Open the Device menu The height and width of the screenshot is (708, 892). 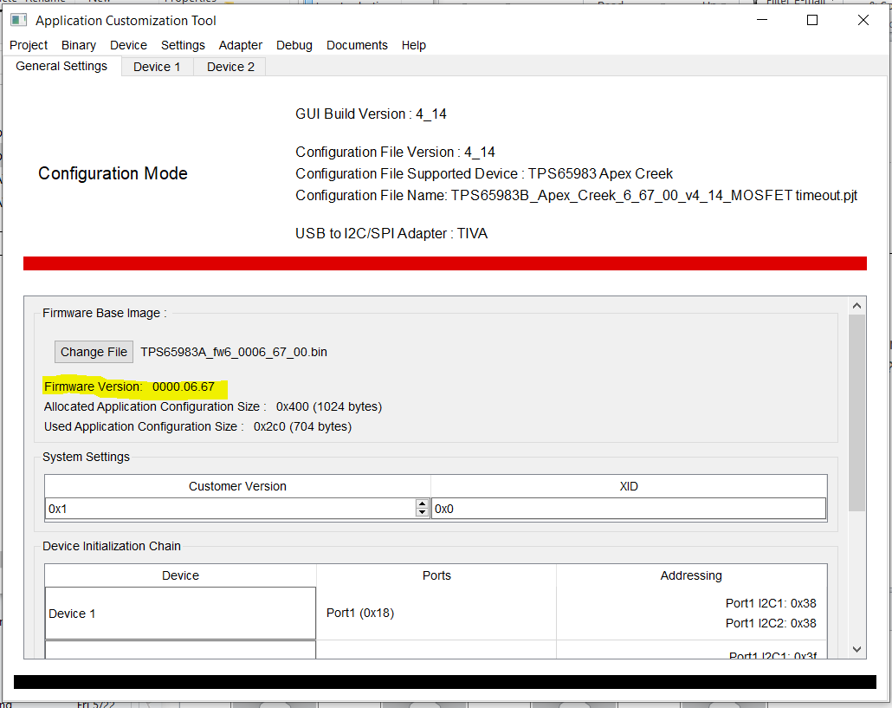[128, 45]
